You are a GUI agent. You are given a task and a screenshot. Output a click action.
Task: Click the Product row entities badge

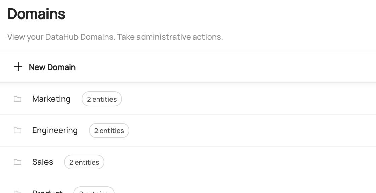(94, 191)
